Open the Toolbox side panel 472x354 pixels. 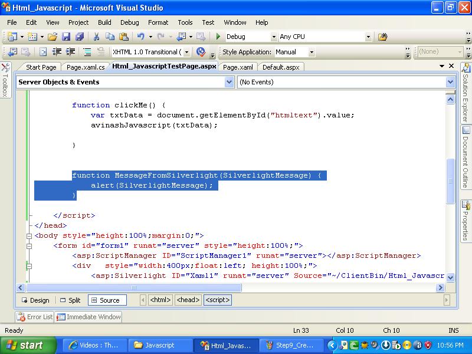click(5, 80)
